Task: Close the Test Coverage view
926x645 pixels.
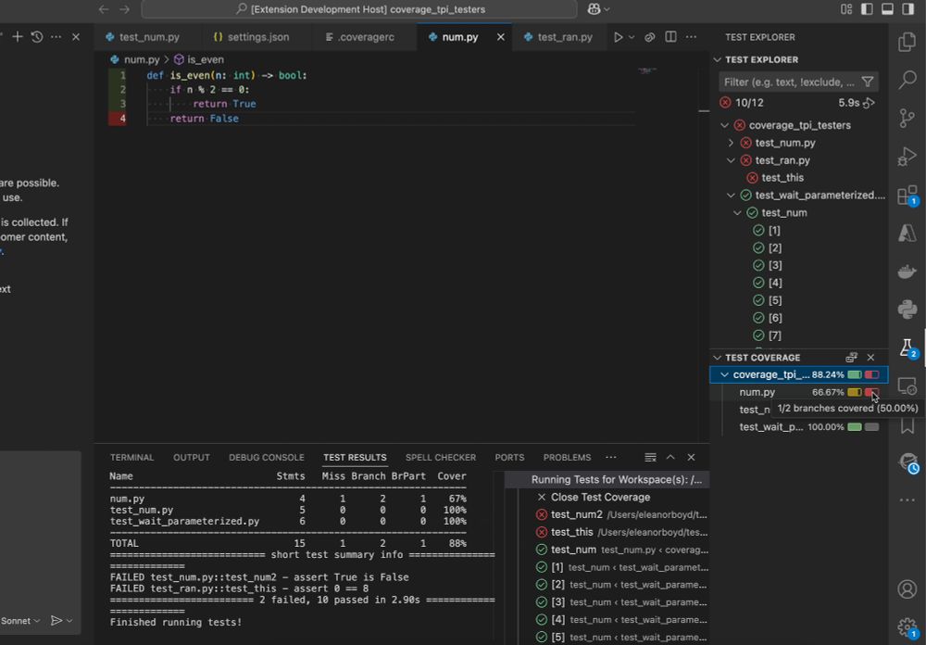Action: tap(870, 358)
